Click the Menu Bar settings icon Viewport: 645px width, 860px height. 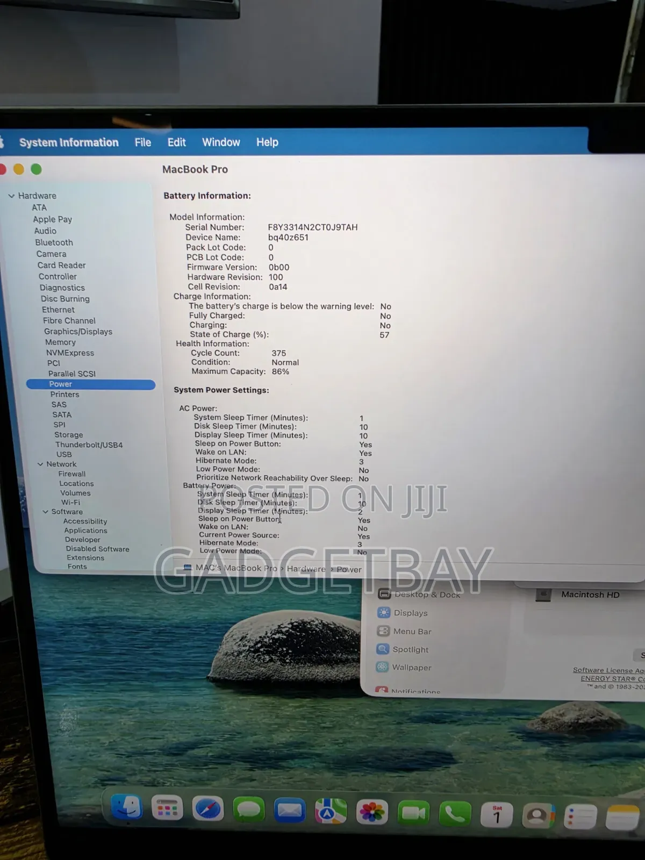[383, 631]
